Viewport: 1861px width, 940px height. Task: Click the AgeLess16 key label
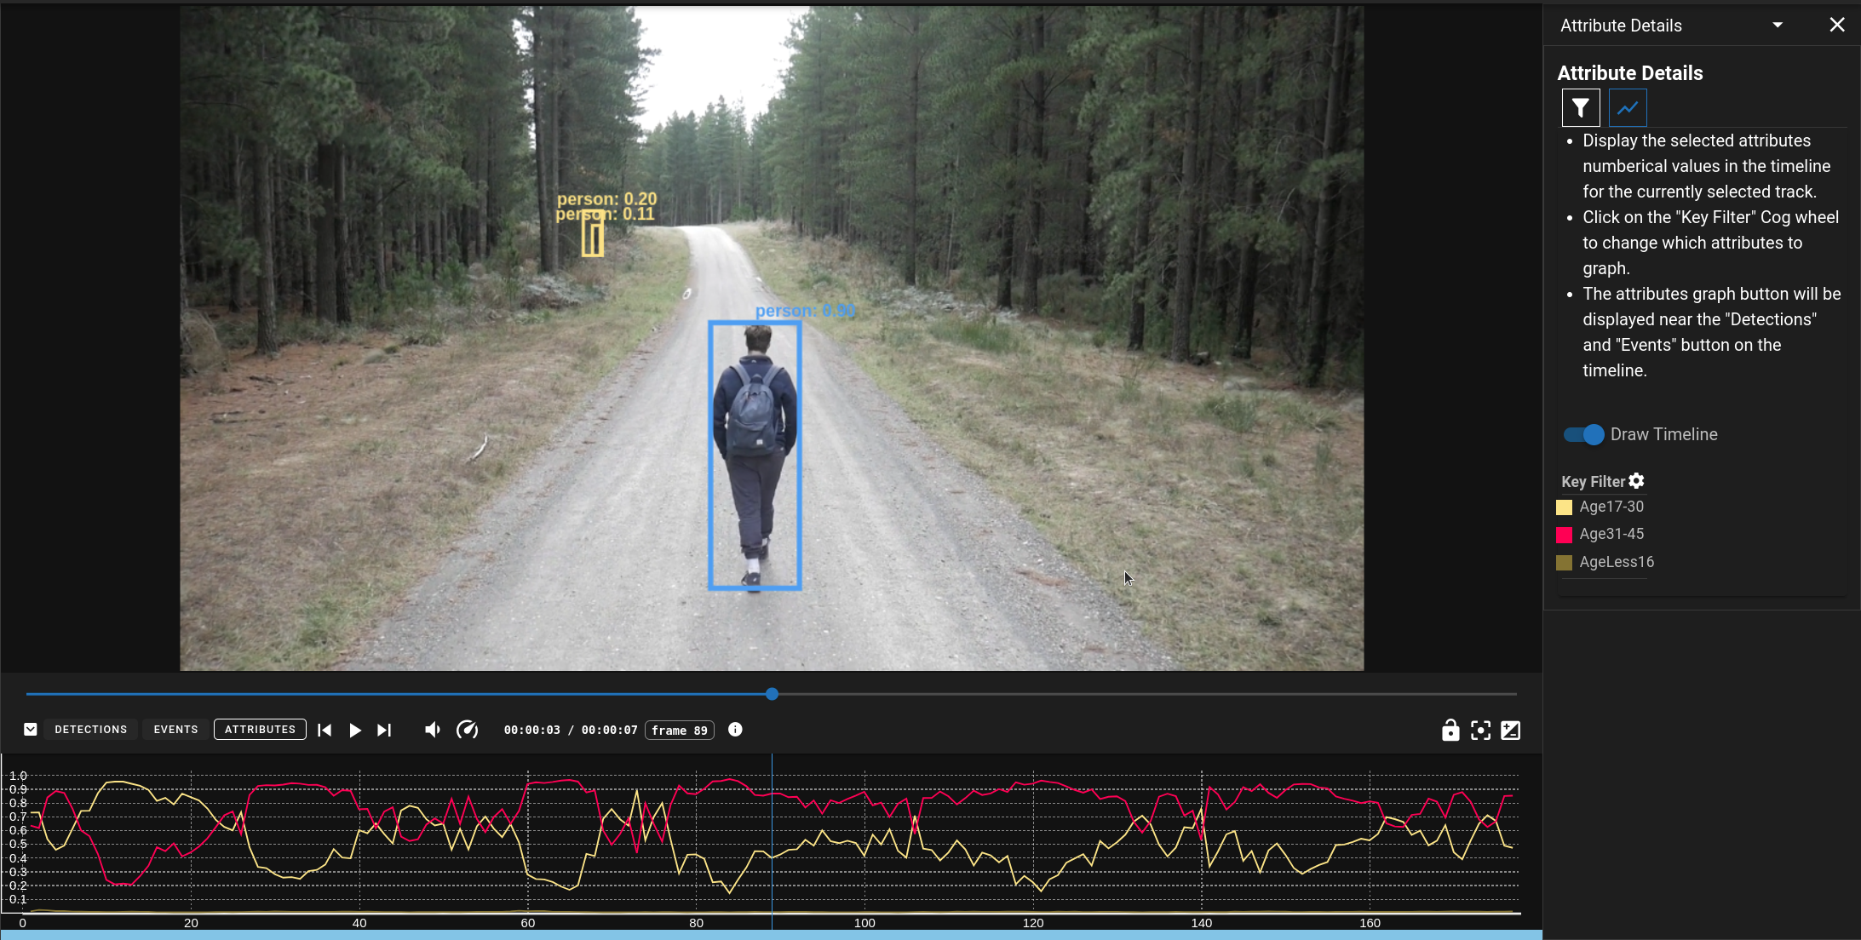1617,562
